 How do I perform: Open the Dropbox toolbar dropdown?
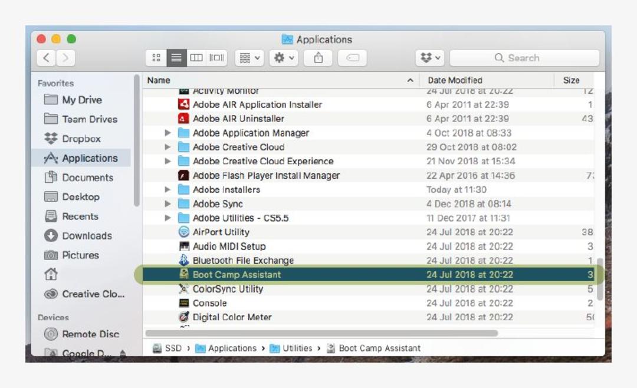[x=430, y=58]
